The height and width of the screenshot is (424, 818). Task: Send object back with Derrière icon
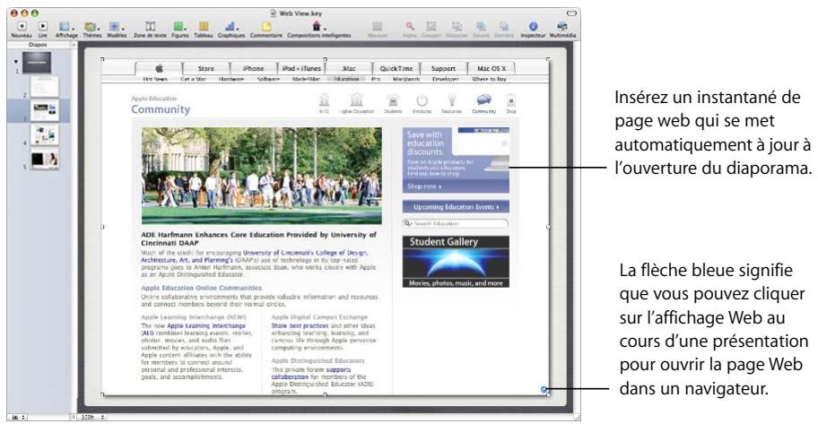click(504, 26)
